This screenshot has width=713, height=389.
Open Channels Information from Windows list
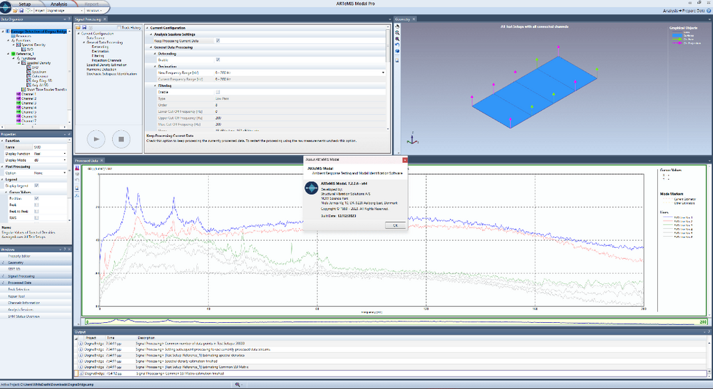pyautogui.click(x=36, y=303)
